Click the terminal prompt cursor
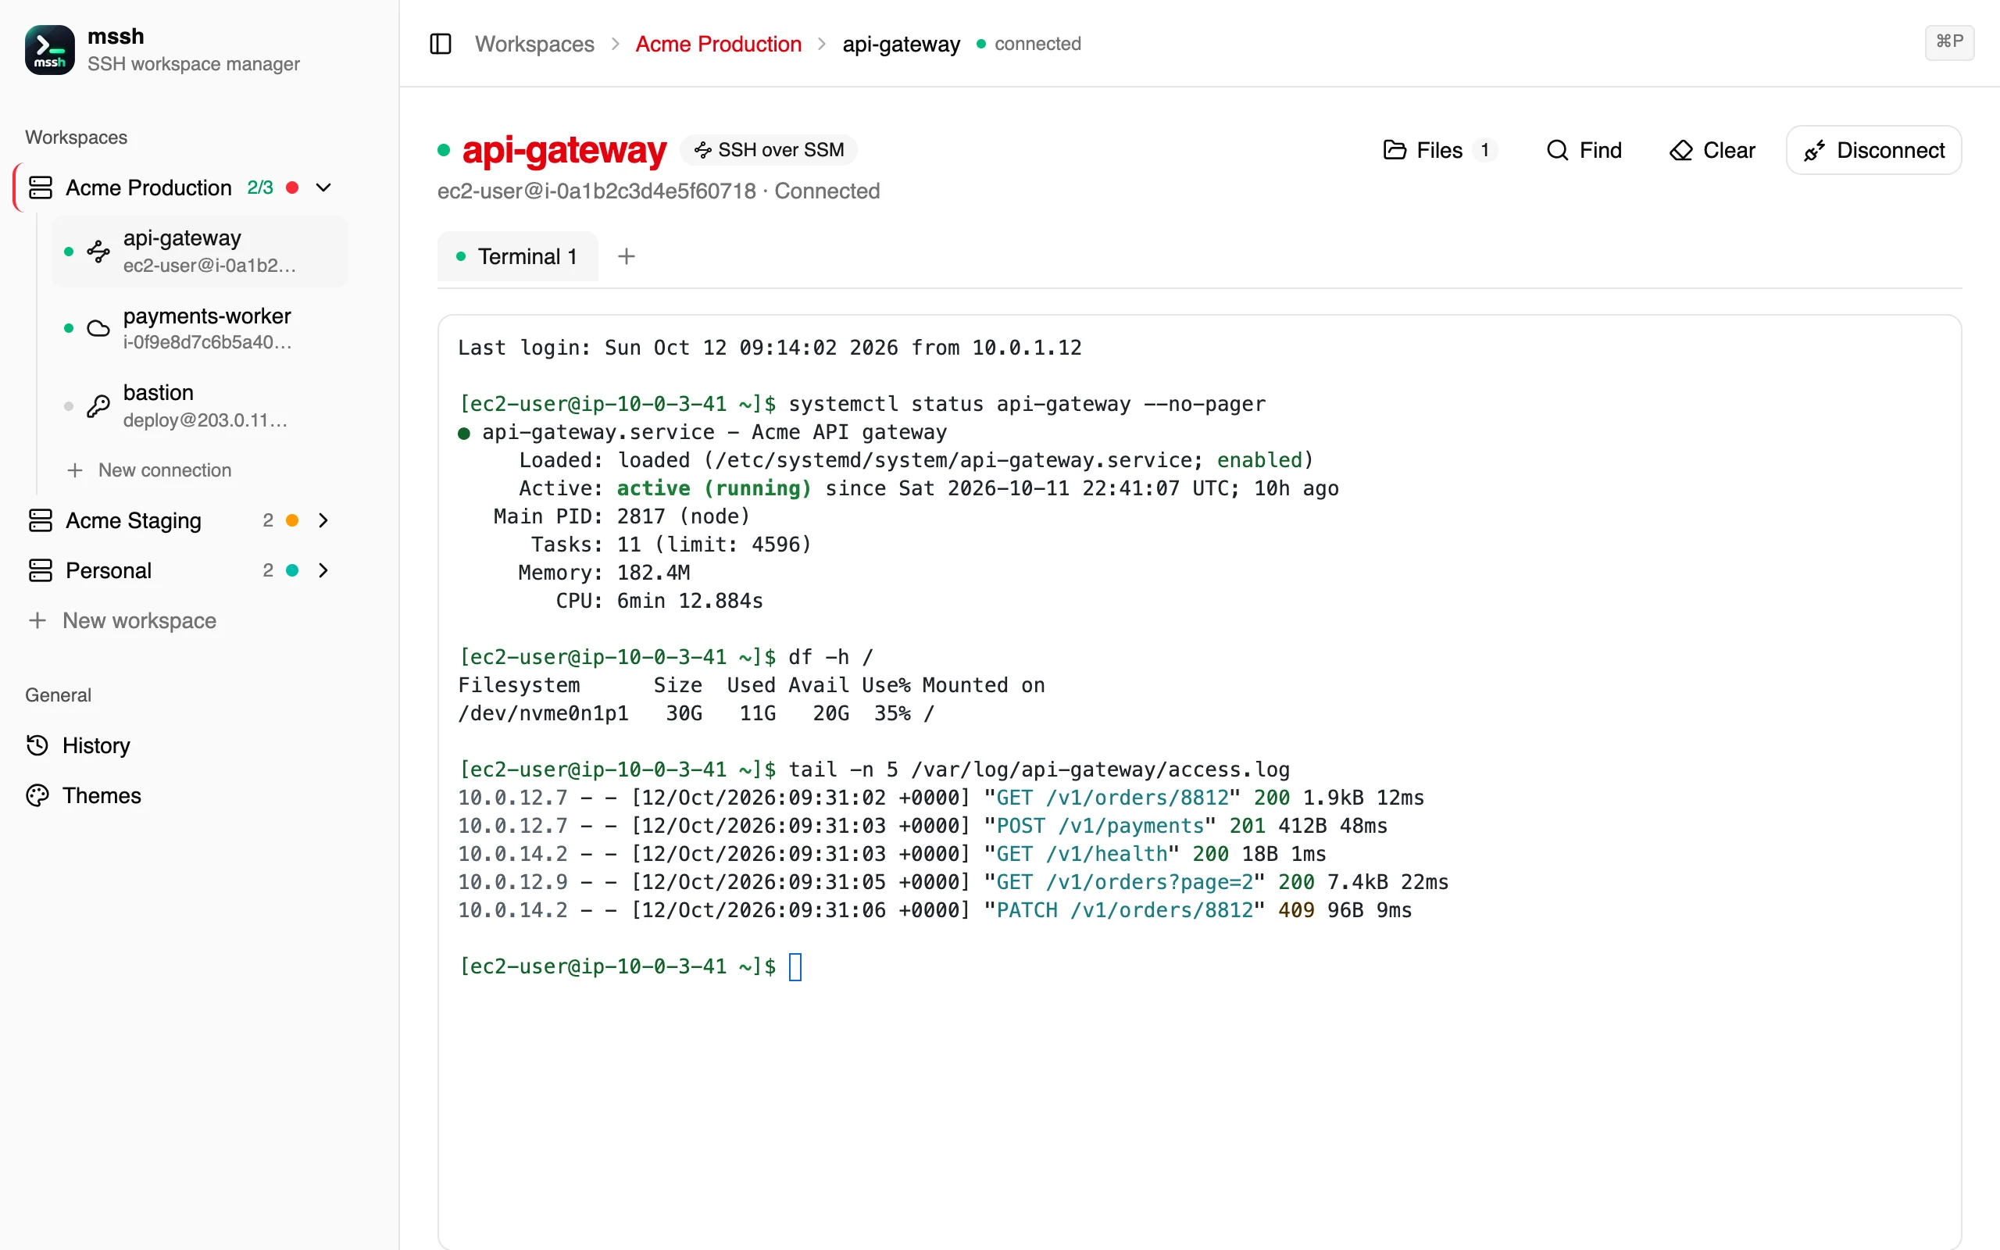2000x1250 pixels. pos(795,966)
